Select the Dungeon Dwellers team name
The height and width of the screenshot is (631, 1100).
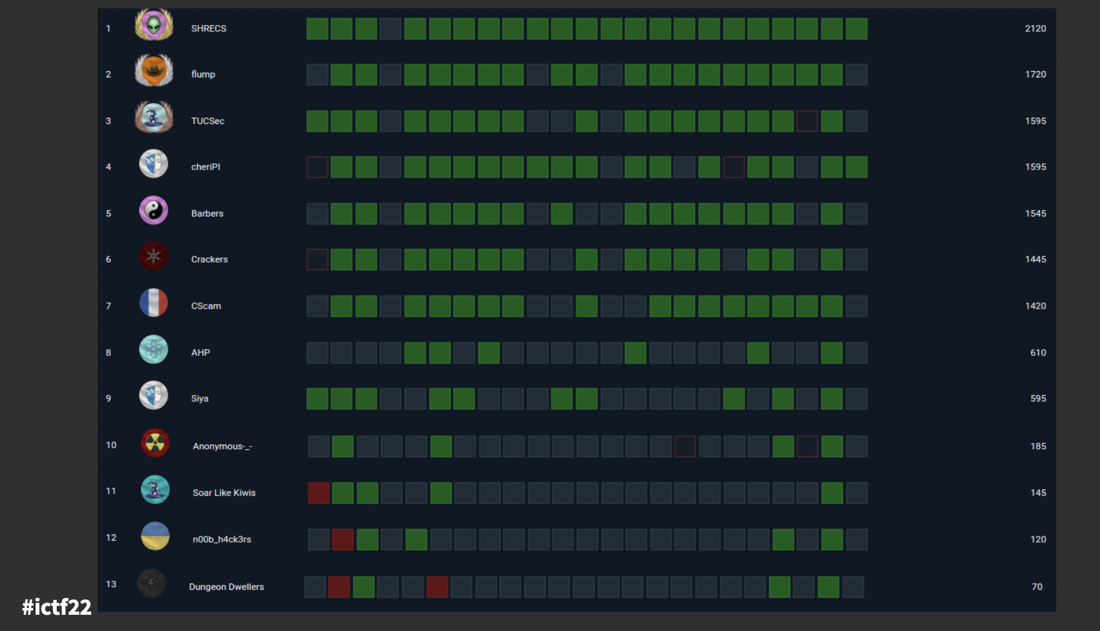tap(226, 587)
